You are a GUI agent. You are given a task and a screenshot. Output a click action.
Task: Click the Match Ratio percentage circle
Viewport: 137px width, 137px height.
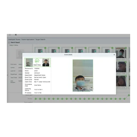37,61
